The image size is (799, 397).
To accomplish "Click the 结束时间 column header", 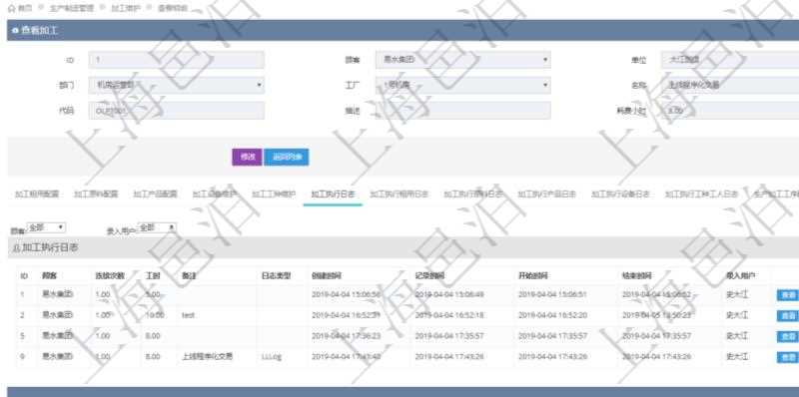I will (637, 276).
